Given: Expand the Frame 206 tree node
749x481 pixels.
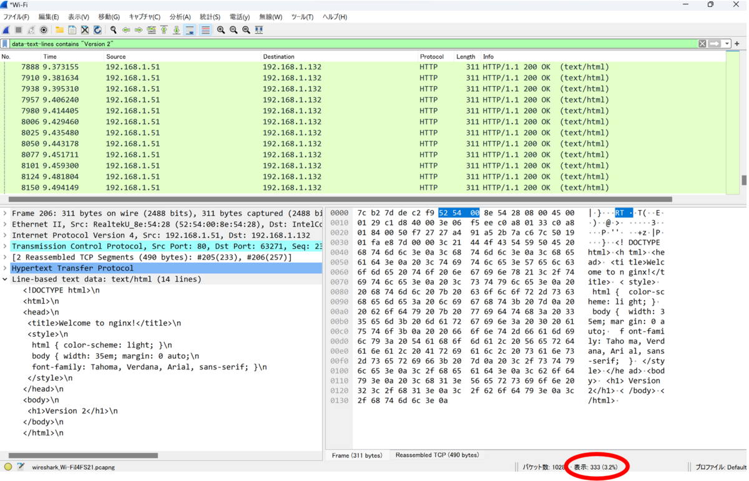Looking at the screenshot, I should pyautogui.click(x=6, y=213).
